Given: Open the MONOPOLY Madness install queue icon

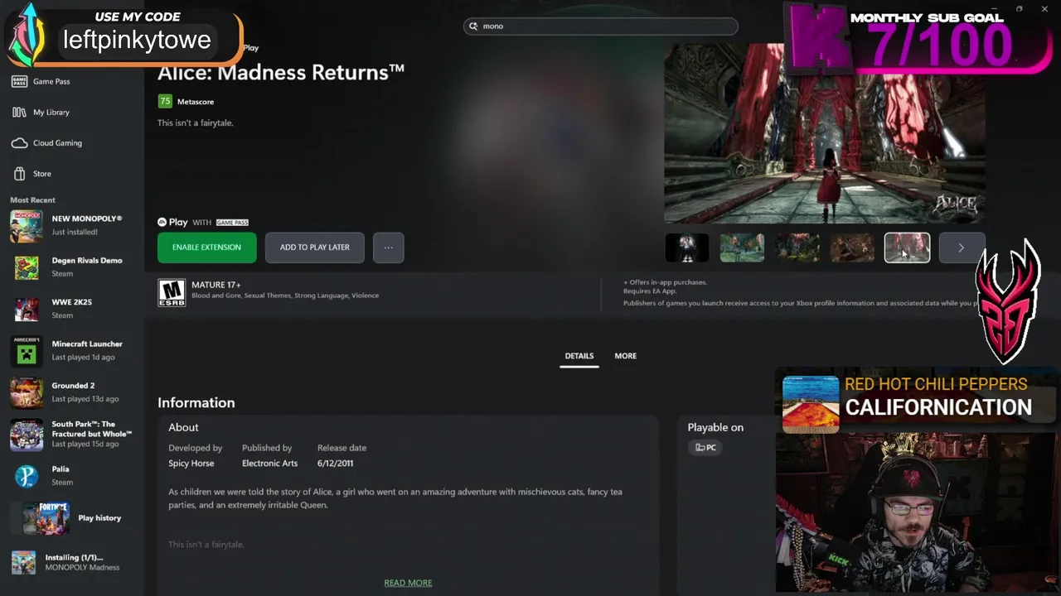Looking at the screenshot, I should coord(23,562).
